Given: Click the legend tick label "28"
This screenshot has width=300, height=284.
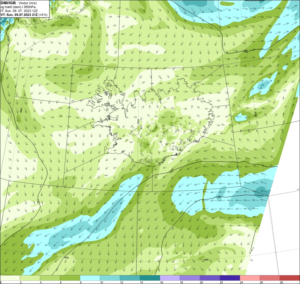Looking at the screenshot, I should tap(281, 282).
